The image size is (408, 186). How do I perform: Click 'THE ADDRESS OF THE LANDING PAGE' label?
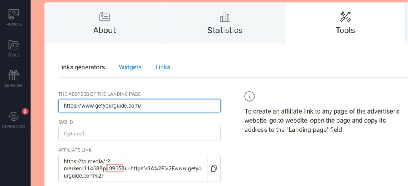(x=99, y=94)
